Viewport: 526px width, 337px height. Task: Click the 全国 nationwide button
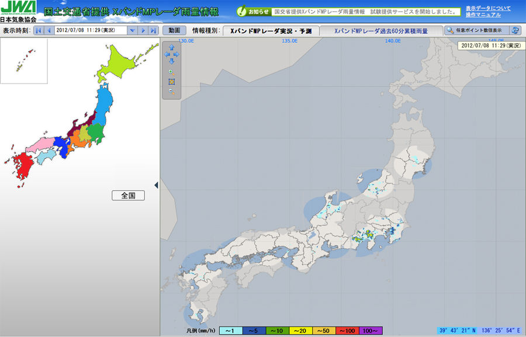128,196
